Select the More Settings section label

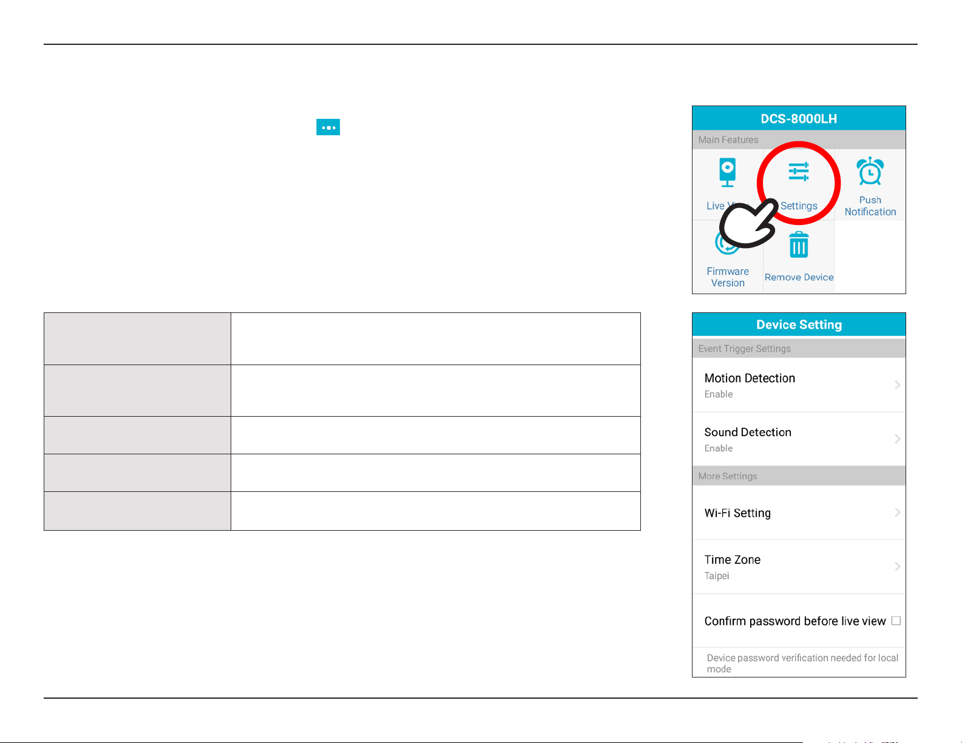(728, 476)
